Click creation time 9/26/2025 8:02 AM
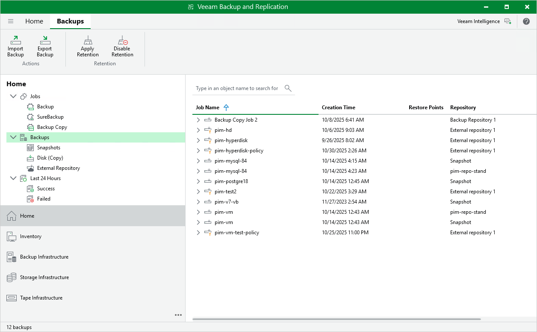The width and height of the screenshot is (537, 332). click(x=342, y=140)
